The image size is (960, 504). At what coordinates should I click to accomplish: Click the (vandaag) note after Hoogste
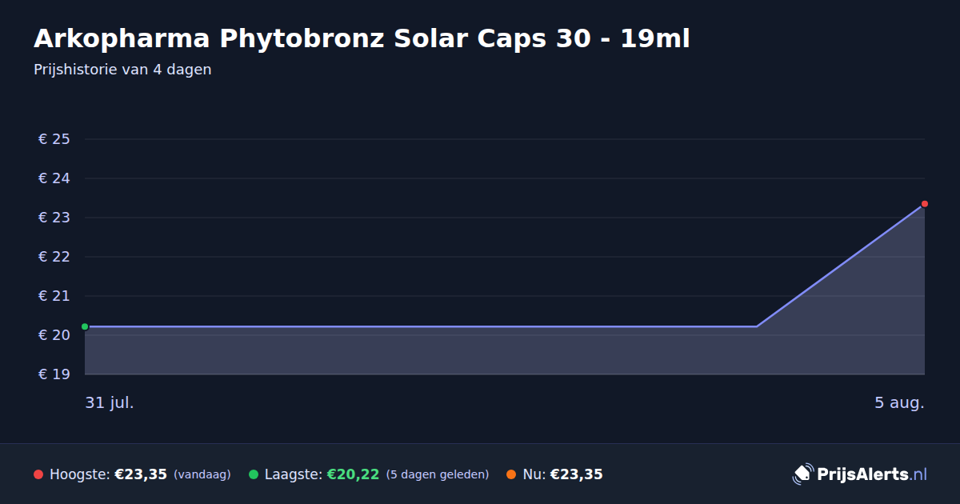[x=202, y=474]
